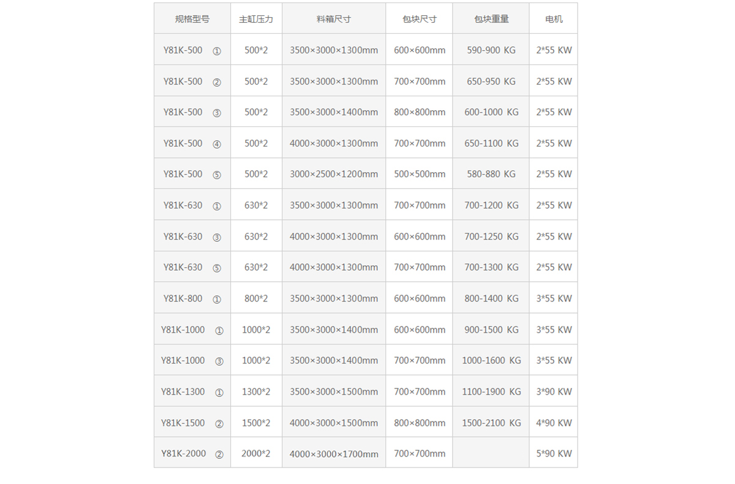Click the 500×500mm block size cell

tap(420, 174)
